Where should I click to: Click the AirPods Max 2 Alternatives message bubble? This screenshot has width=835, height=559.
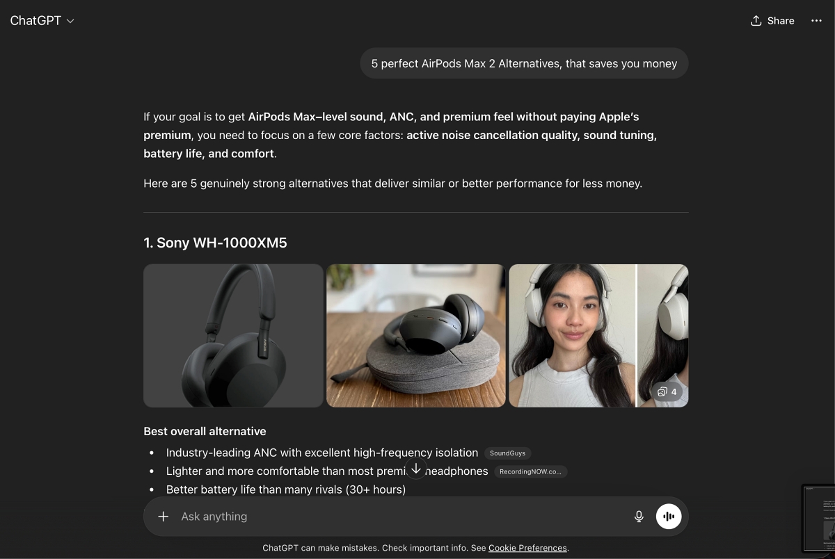coord(524,63)
